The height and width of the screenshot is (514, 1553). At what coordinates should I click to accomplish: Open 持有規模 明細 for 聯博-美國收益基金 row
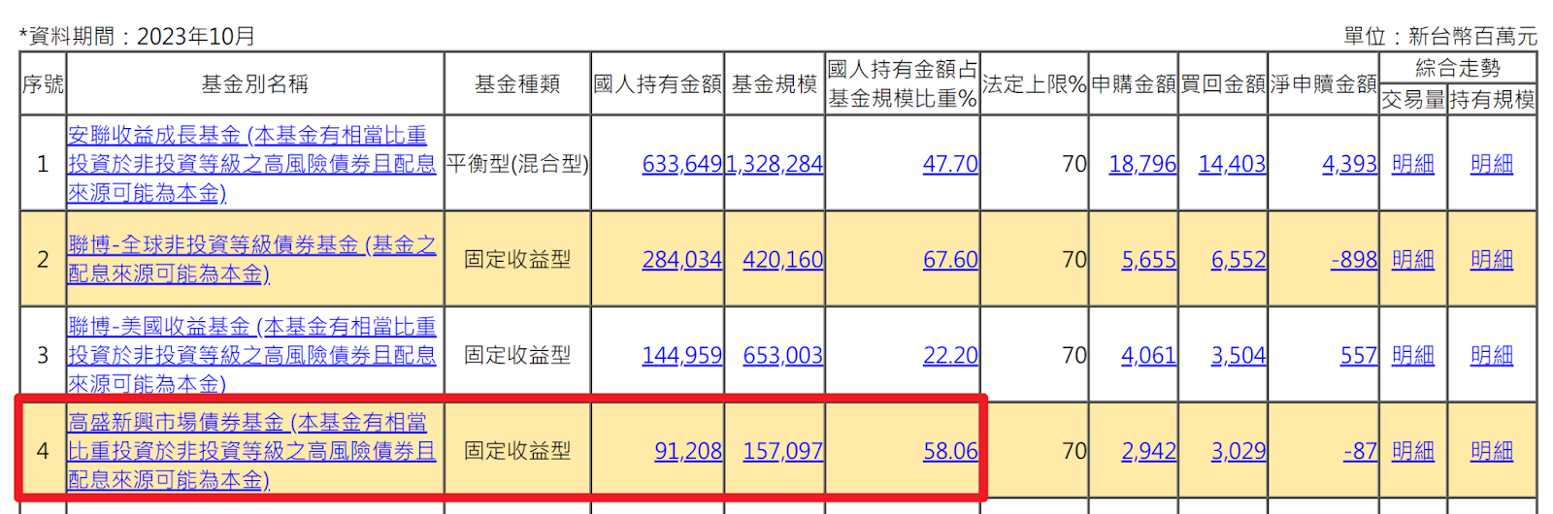coord(1492,356)
